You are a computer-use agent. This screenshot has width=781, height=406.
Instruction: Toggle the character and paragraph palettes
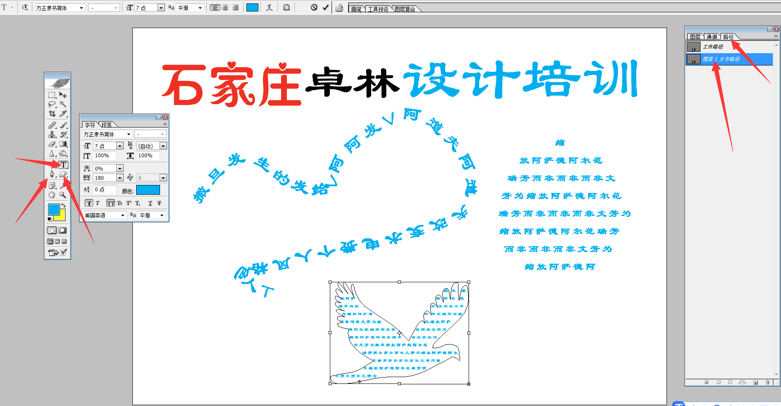pos(286,7)
